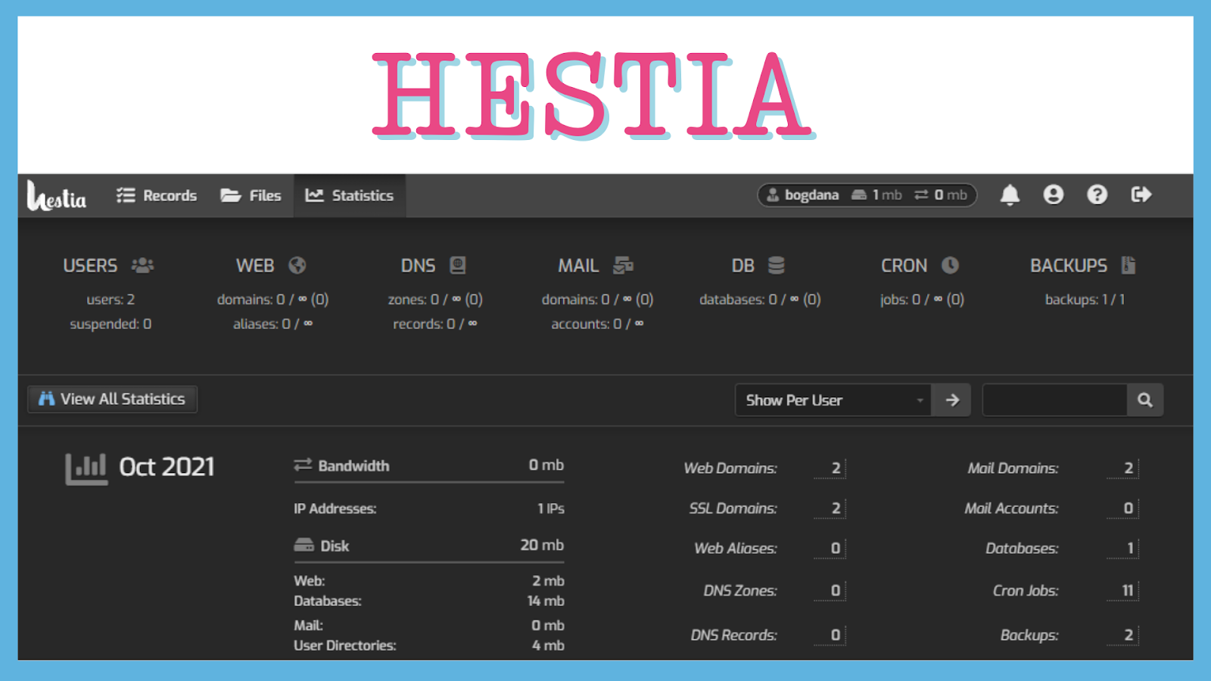Screen dimensions: 1211x681
Task: Click the "User Directories:" label
Action: click(x=344, y=645)
